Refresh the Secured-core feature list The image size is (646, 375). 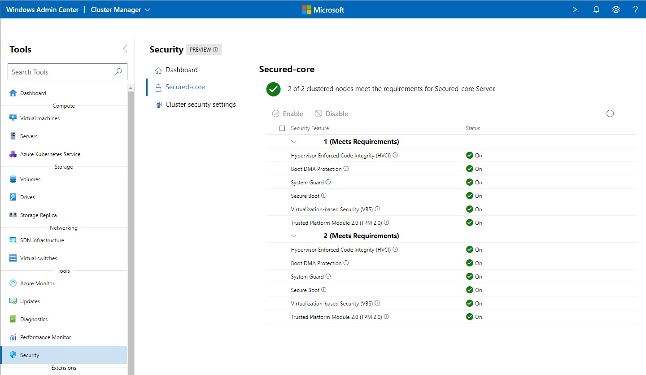point(610,113)
